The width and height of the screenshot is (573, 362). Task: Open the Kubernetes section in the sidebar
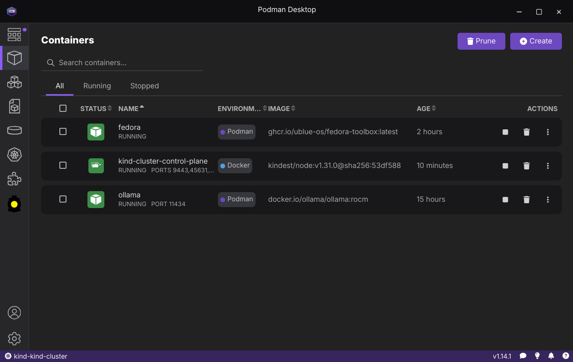click(14, 155)
